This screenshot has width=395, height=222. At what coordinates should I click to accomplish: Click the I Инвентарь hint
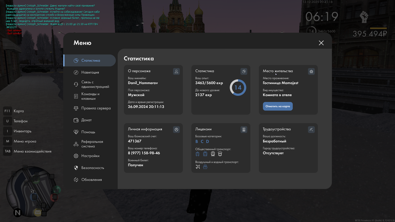pos(17,131)
